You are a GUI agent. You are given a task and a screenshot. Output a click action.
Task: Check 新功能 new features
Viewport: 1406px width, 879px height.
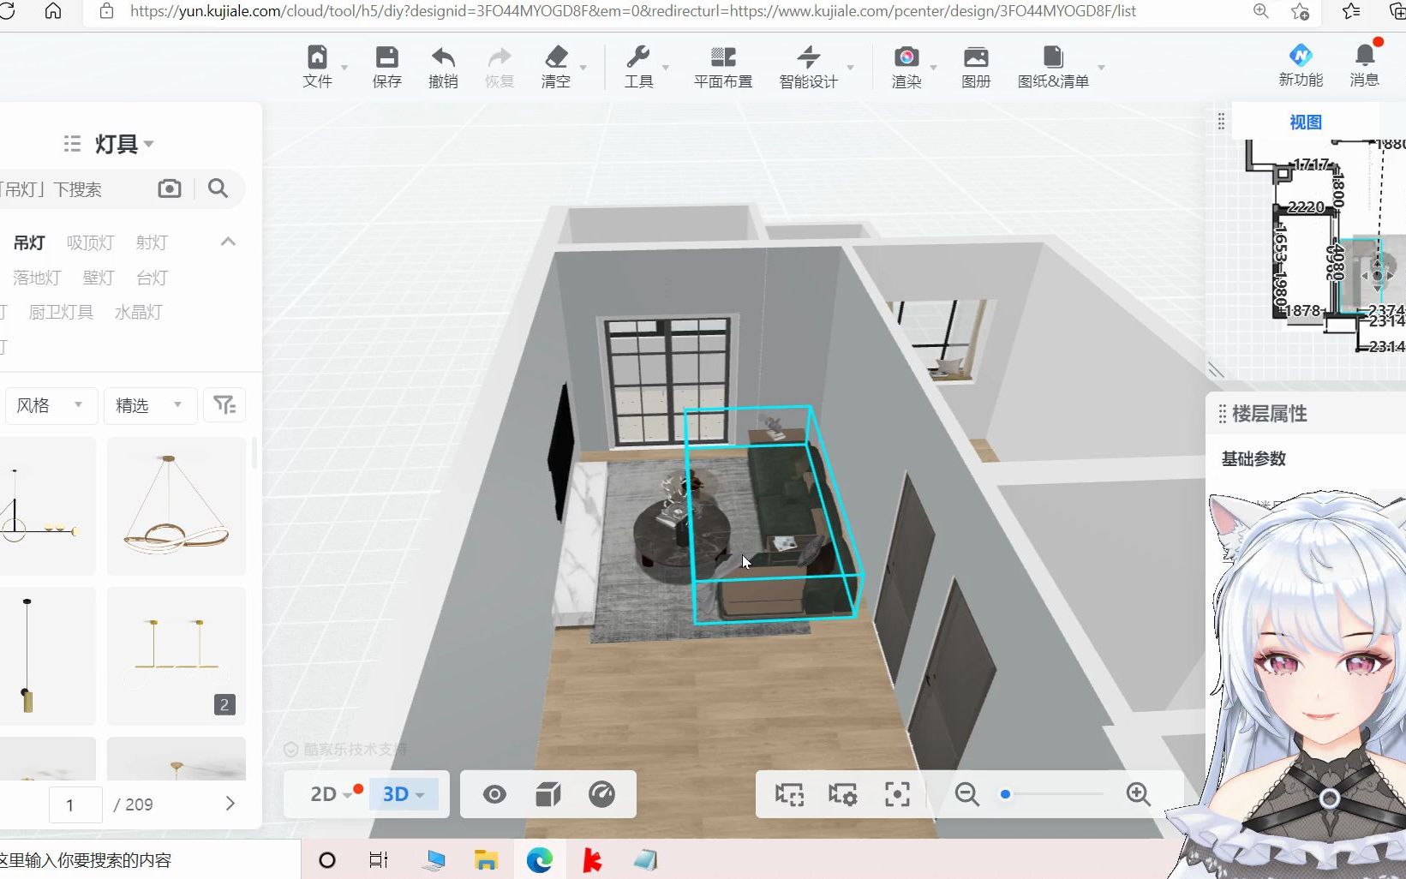[1301, 66]
